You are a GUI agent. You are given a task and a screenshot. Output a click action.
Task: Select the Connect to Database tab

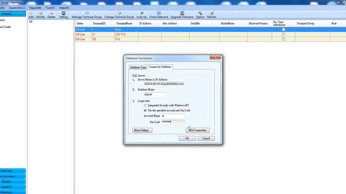click(x=160, y=67)
